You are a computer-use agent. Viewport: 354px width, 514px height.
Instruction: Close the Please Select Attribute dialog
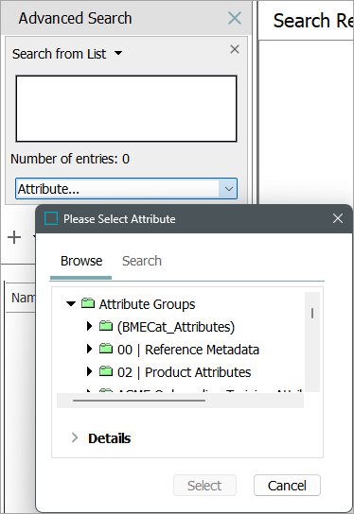[x=338, y=218]
